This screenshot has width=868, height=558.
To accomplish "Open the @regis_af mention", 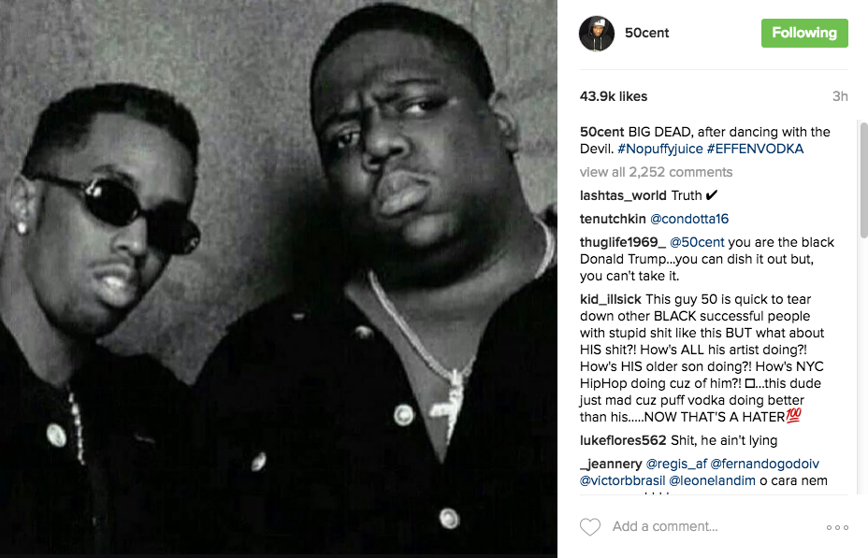I will (x=676, y=464).
